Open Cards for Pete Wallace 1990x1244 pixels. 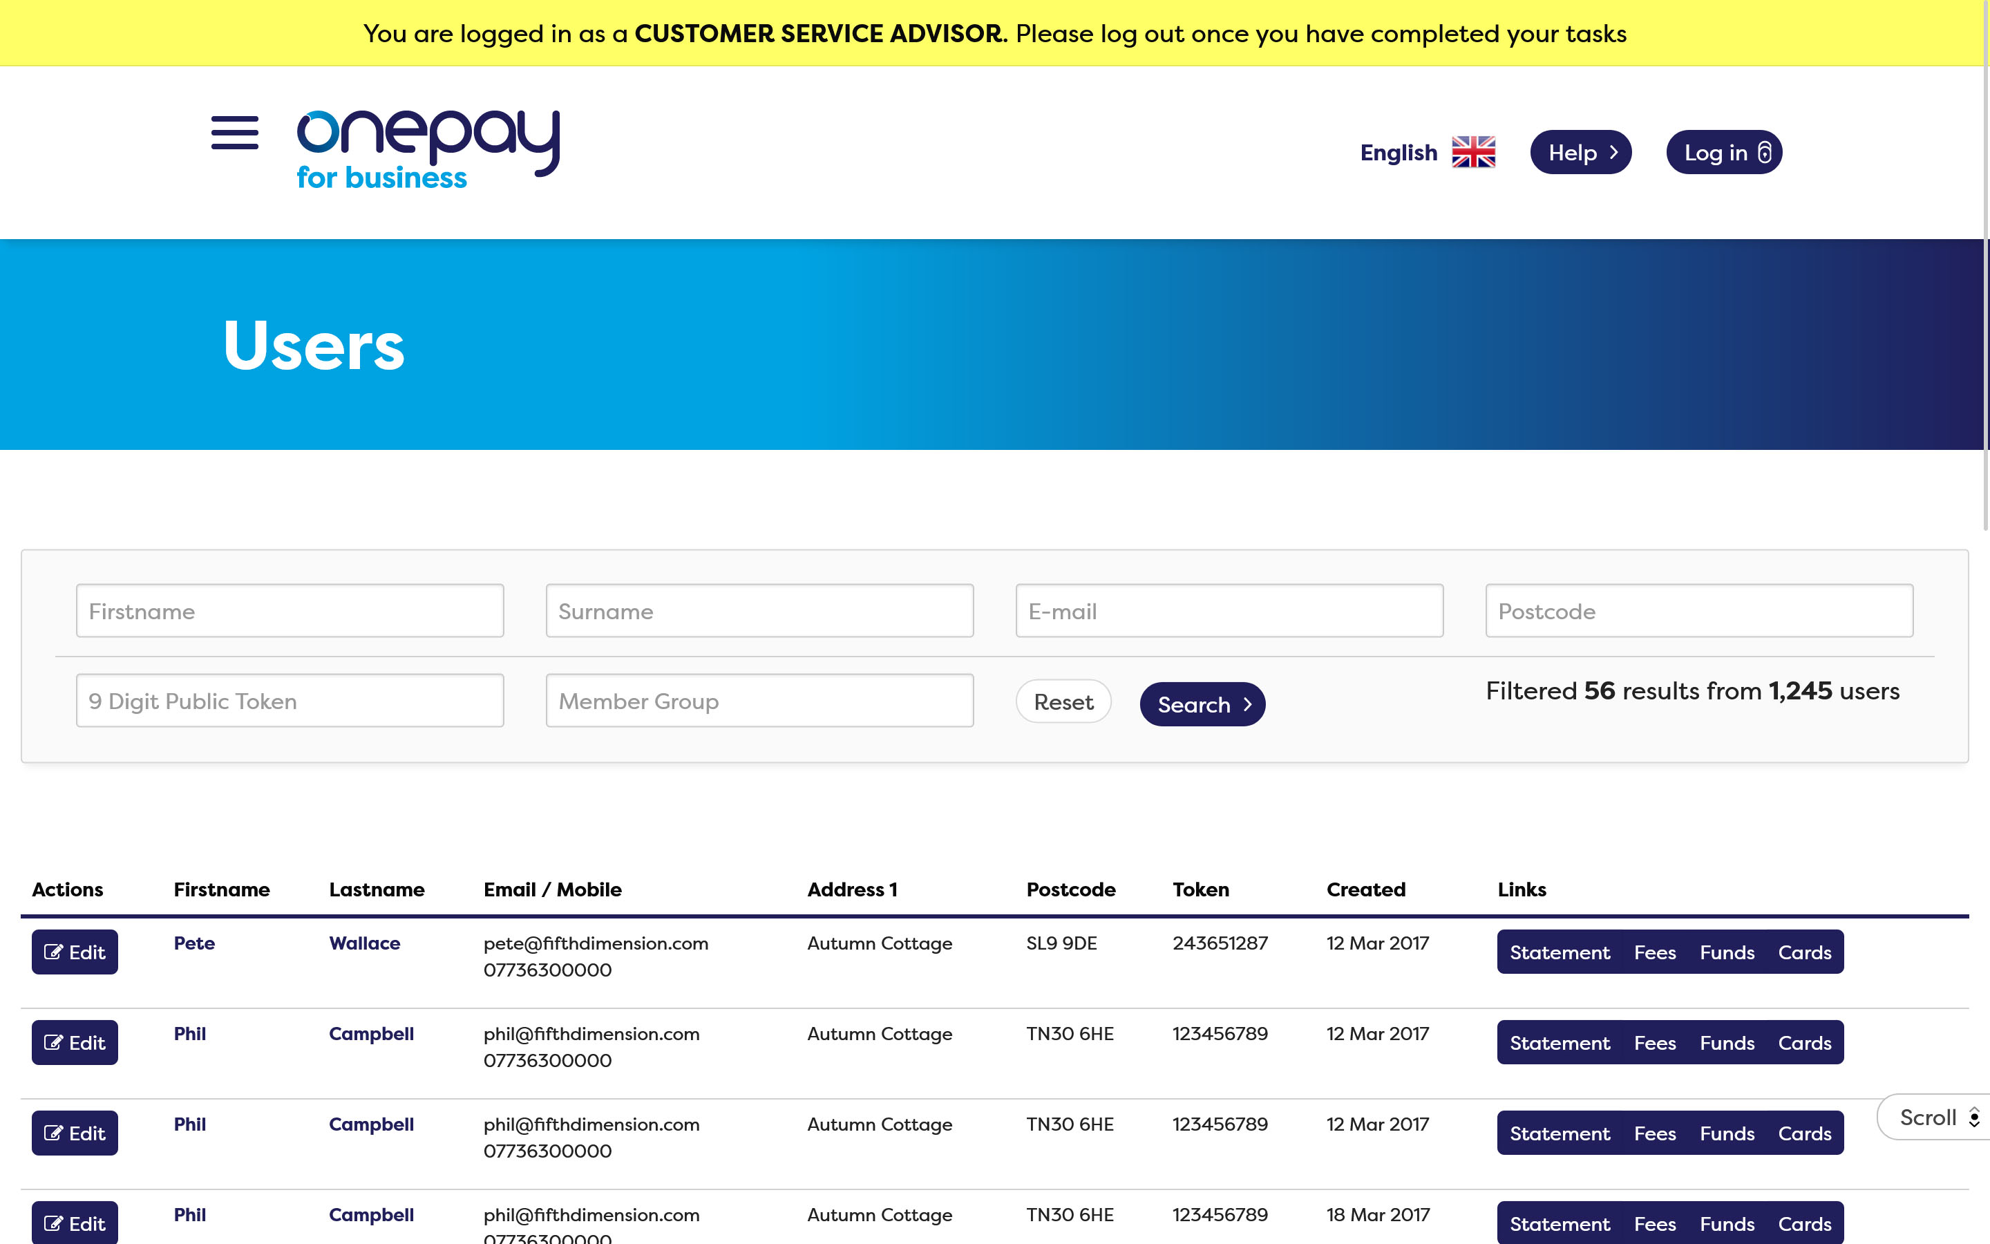pyautogui.click(x=1804, y=952)
